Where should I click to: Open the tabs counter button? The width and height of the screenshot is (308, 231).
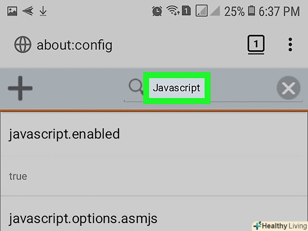click(x=256, y=44)
